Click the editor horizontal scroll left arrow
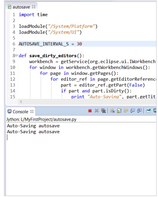158x197 pixels. [x=21, y=102]
